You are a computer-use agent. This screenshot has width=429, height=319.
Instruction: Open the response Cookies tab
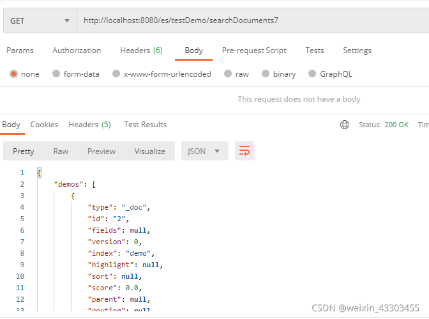click(x=44, y=125)
